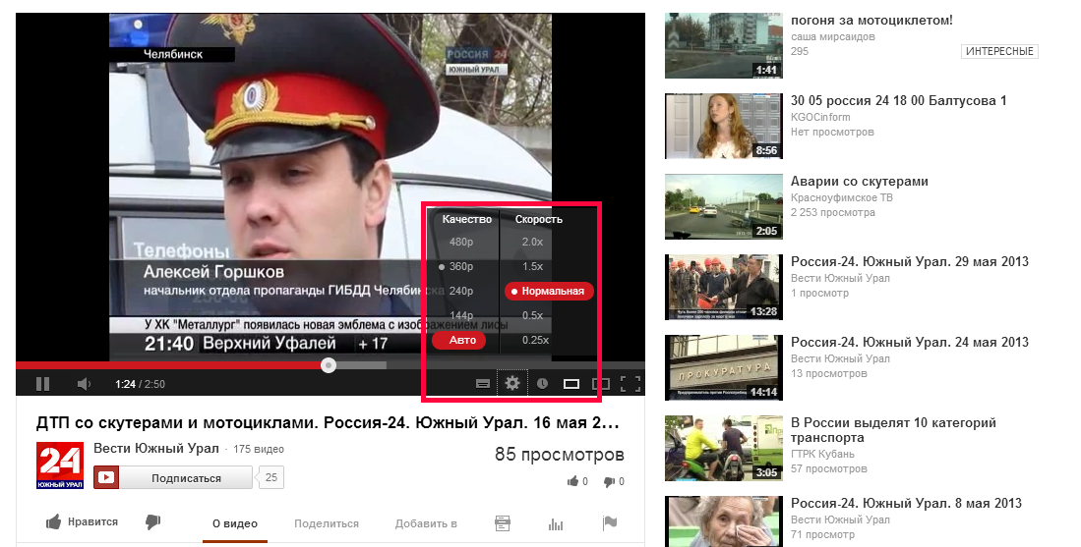
Task: Open thumbnail for погоня за мотоциклом
Action: point(723,45)
